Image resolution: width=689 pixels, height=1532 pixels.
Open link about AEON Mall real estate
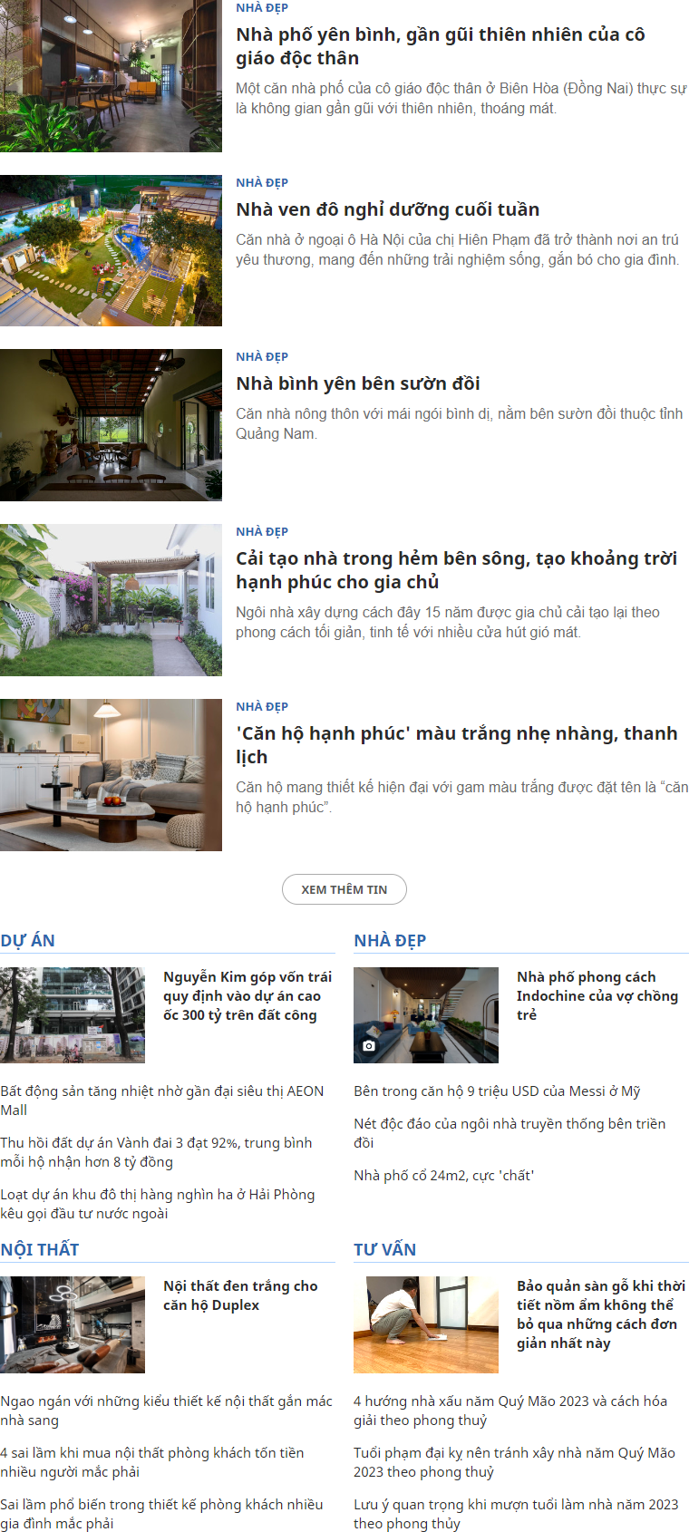click(x=162, y=1101)
